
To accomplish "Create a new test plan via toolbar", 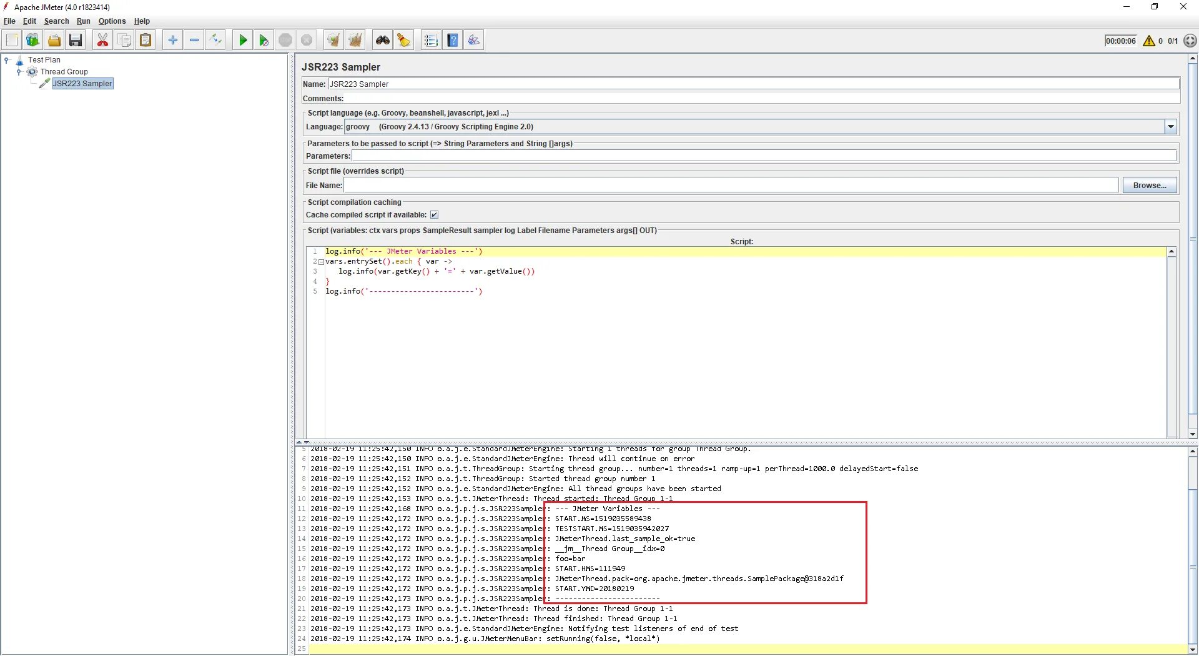I will [x=12, y=41].
